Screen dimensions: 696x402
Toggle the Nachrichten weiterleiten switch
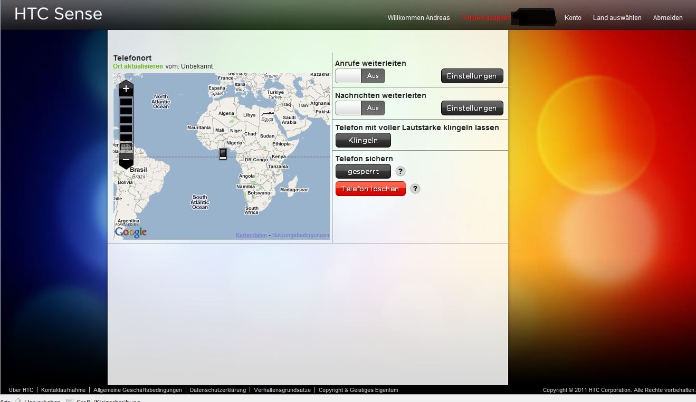click(x=360, y=108)
